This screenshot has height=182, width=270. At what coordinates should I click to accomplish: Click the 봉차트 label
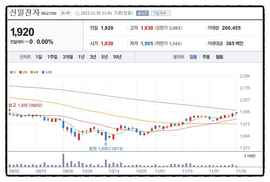coord(179,57)
